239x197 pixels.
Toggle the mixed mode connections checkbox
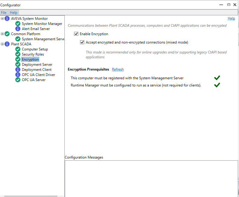(82, 42)
